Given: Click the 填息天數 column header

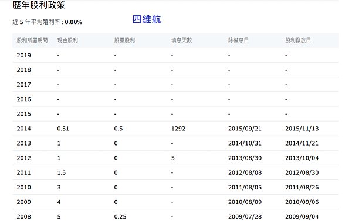Looking at the screenshot, I should click(182, 40).
